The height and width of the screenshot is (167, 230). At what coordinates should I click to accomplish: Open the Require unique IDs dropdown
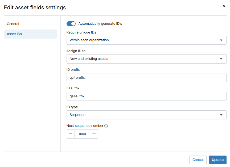146,40
